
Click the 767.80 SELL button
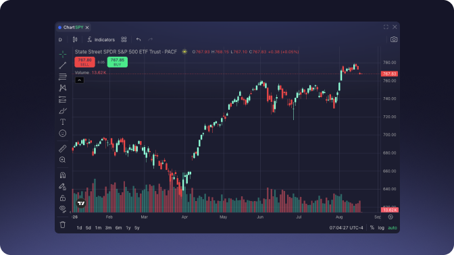[85, 62]
